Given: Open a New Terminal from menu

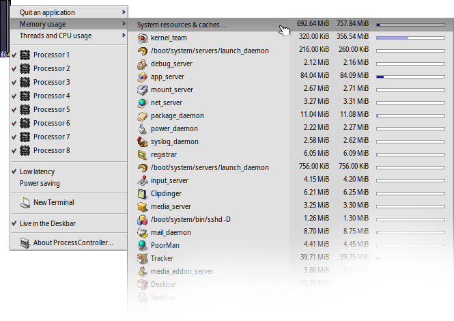Looking at the screenshot, I should point(69,203).
